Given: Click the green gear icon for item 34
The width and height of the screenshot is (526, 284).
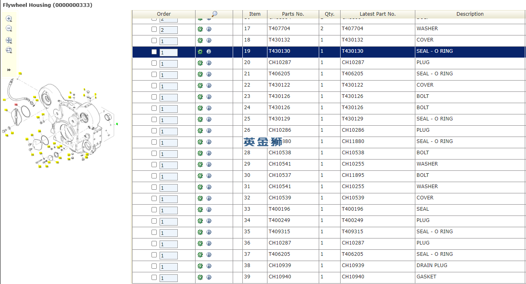Looking at the screenshot, I should tap(200, 221).
